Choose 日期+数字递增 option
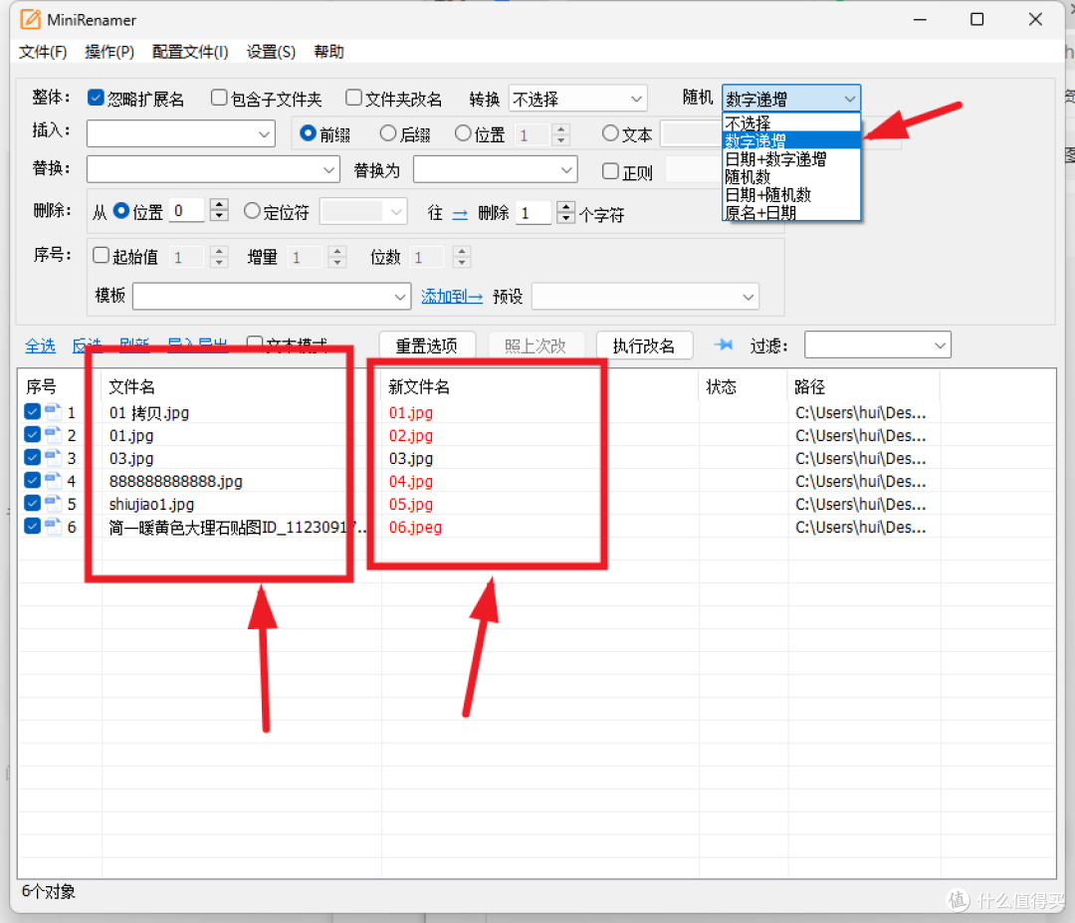The image size is (1075, 923). click(x=791, y=159)
